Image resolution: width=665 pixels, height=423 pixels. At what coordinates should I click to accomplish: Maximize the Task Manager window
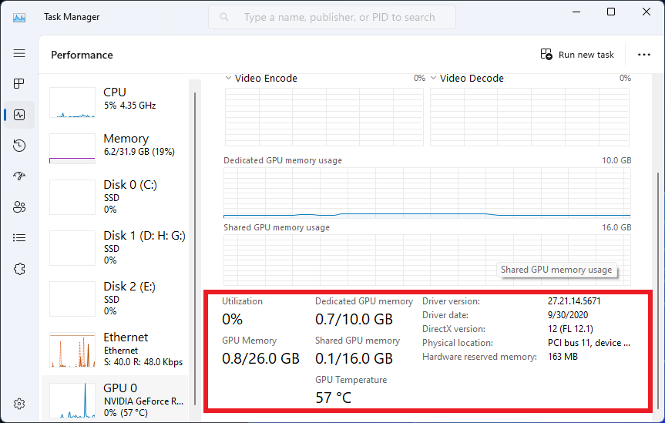pyautogui.click(x=611, y=12)
